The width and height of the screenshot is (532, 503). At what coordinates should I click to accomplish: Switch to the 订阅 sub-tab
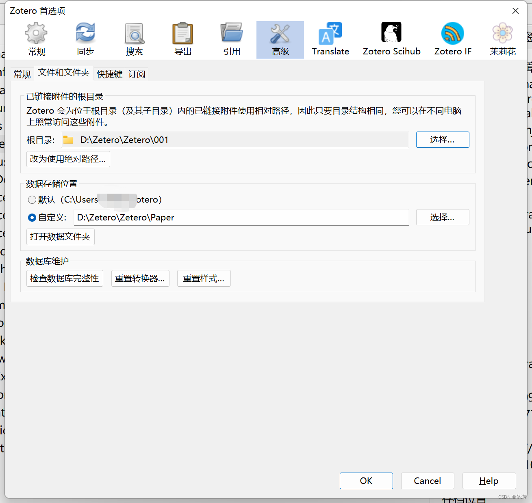point(137,74)
